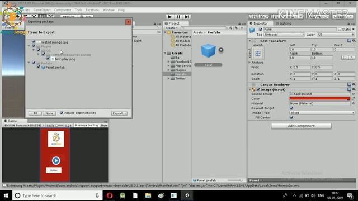
Task: Toggle Include dependencies checkbox
Action: pyautogui.click(x=62, y=113)
